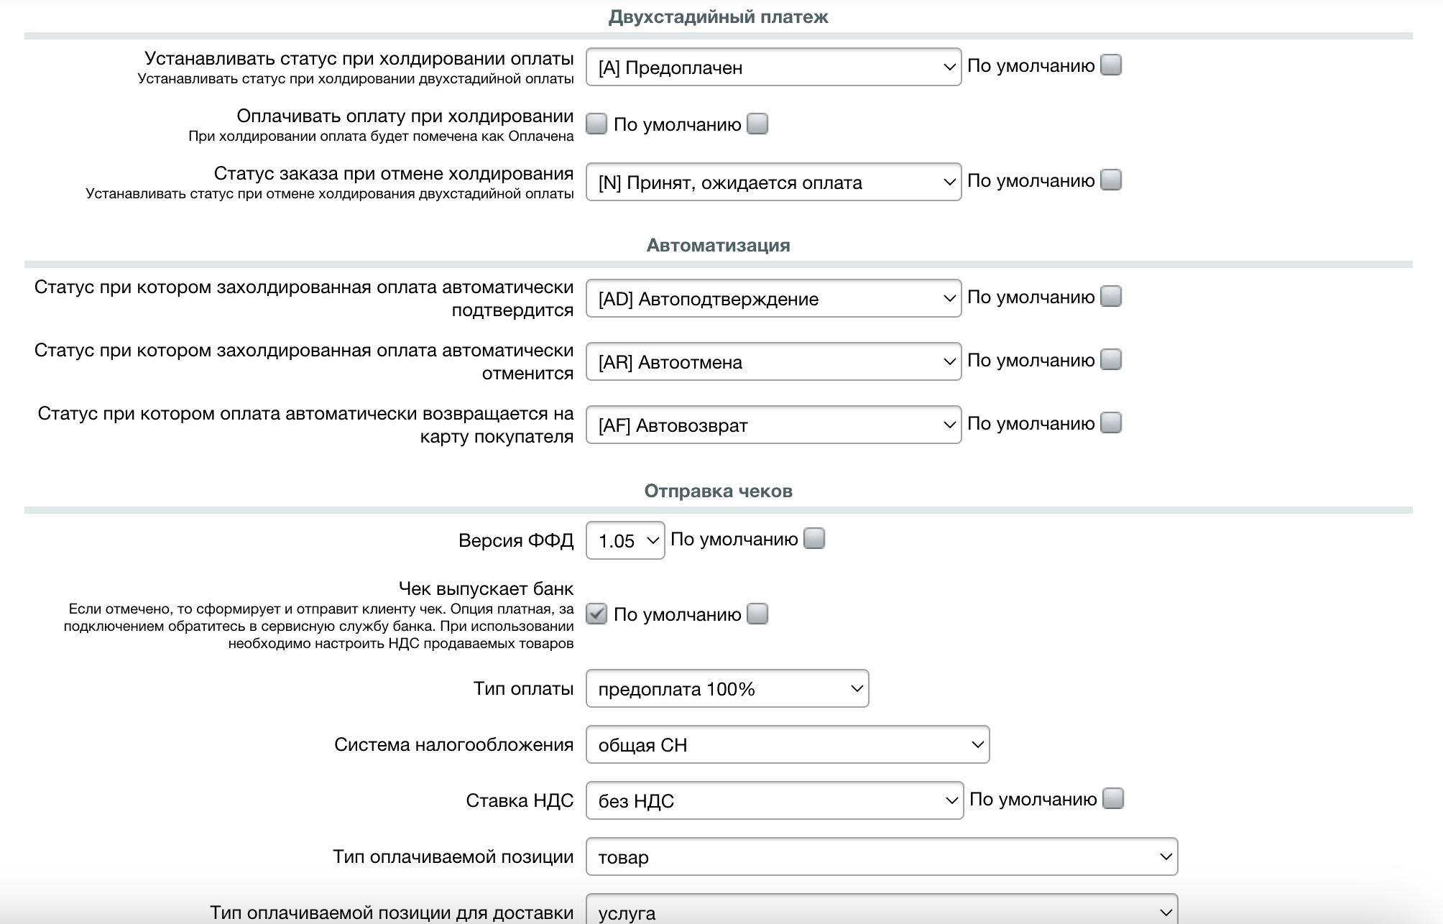Check default box for Оплачивать оплату при холдировании
The width and height of the screenshot is (1443, 924).
[757, 124]
